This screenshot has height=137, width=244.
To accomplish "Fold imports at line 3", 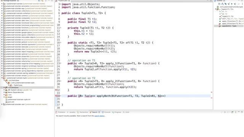I will [61, 4].
